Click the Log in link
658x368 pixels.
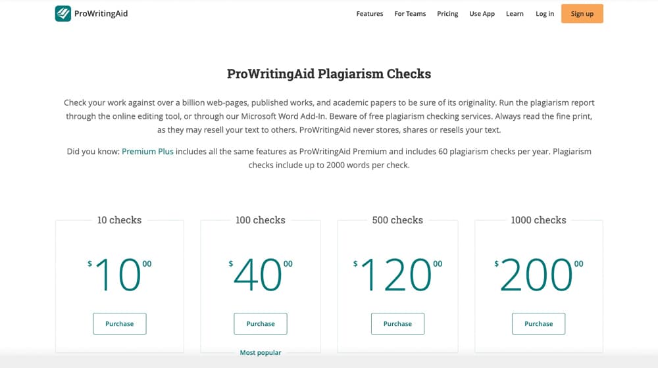coord(545,14)
